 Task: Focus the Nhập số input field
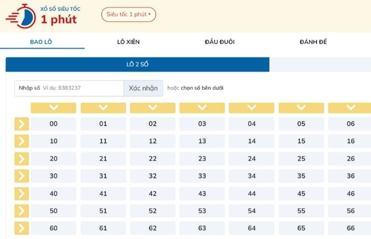pyautogui.click(x=82, y=88)
